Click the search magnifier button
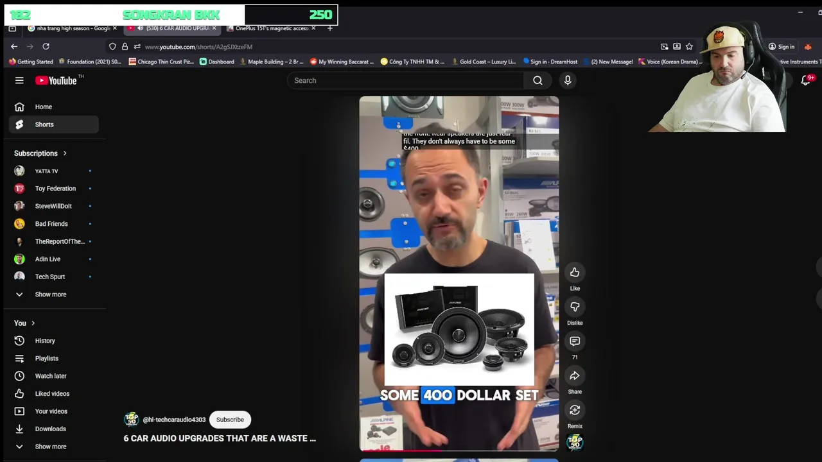Screen dimensions: 822x462 click(538, 80)
